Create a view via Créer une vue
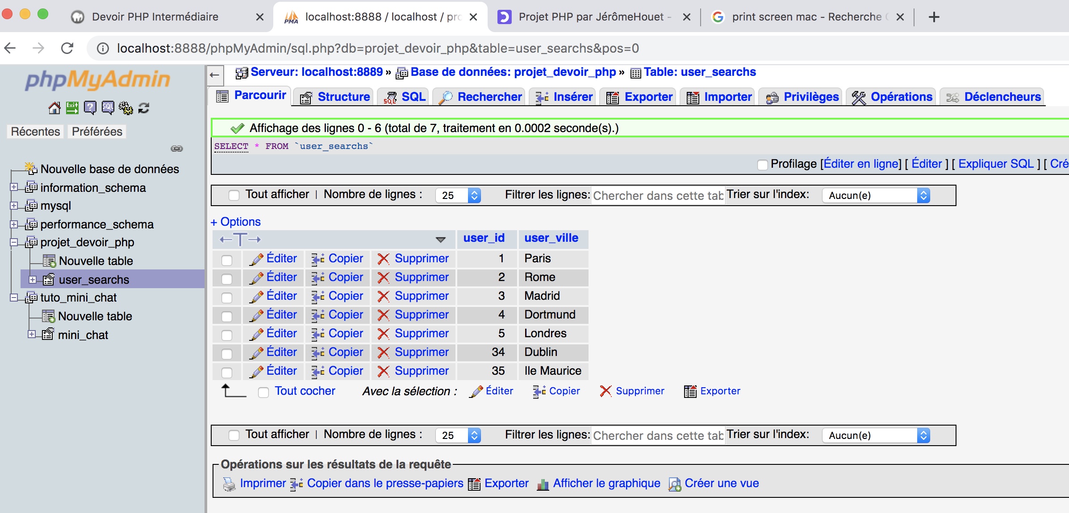Viewport: 1069px width, 513px height. click(x=722, y=484)
